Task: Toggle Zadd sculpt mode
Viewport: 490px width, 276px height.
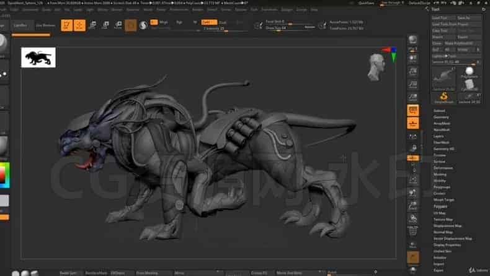Action: pos(209,22)
